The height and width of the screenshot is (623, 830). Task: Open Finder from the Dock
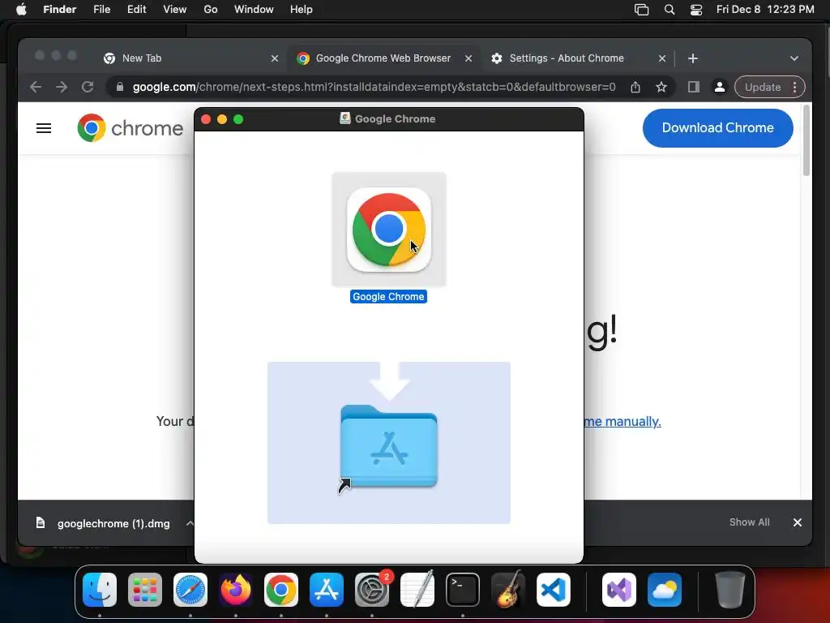(x=100, y=590)
